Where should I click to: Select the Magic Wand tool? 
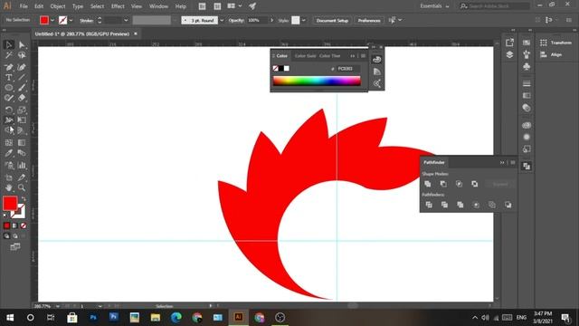(x=9, y=55)
